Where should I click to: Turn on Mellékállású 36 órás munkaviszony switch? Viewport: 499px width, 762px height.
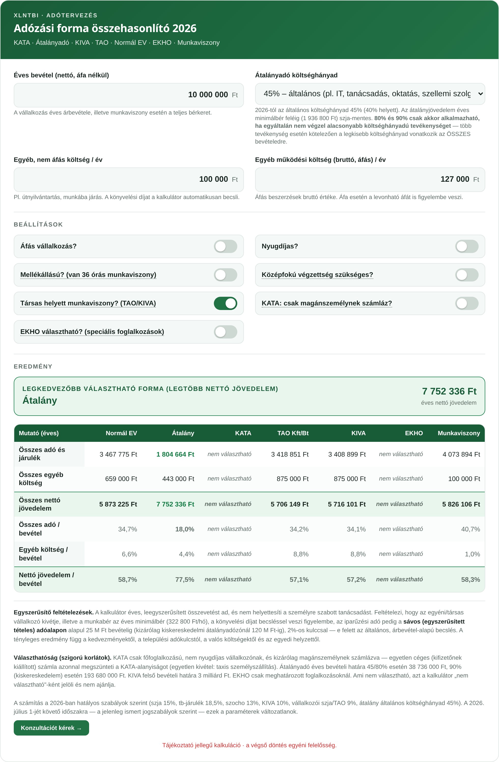226,275
